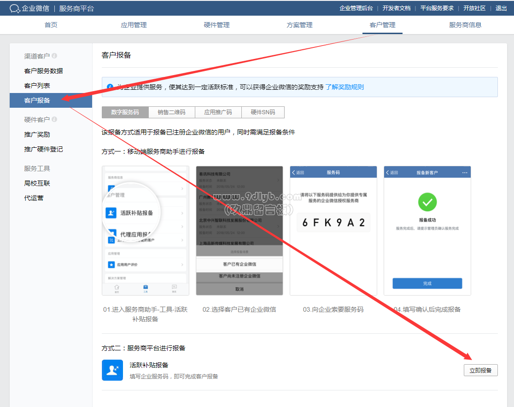Click the green success checkmark in step 04
This screenshot has height=407, width=514.
coord(427,202)
